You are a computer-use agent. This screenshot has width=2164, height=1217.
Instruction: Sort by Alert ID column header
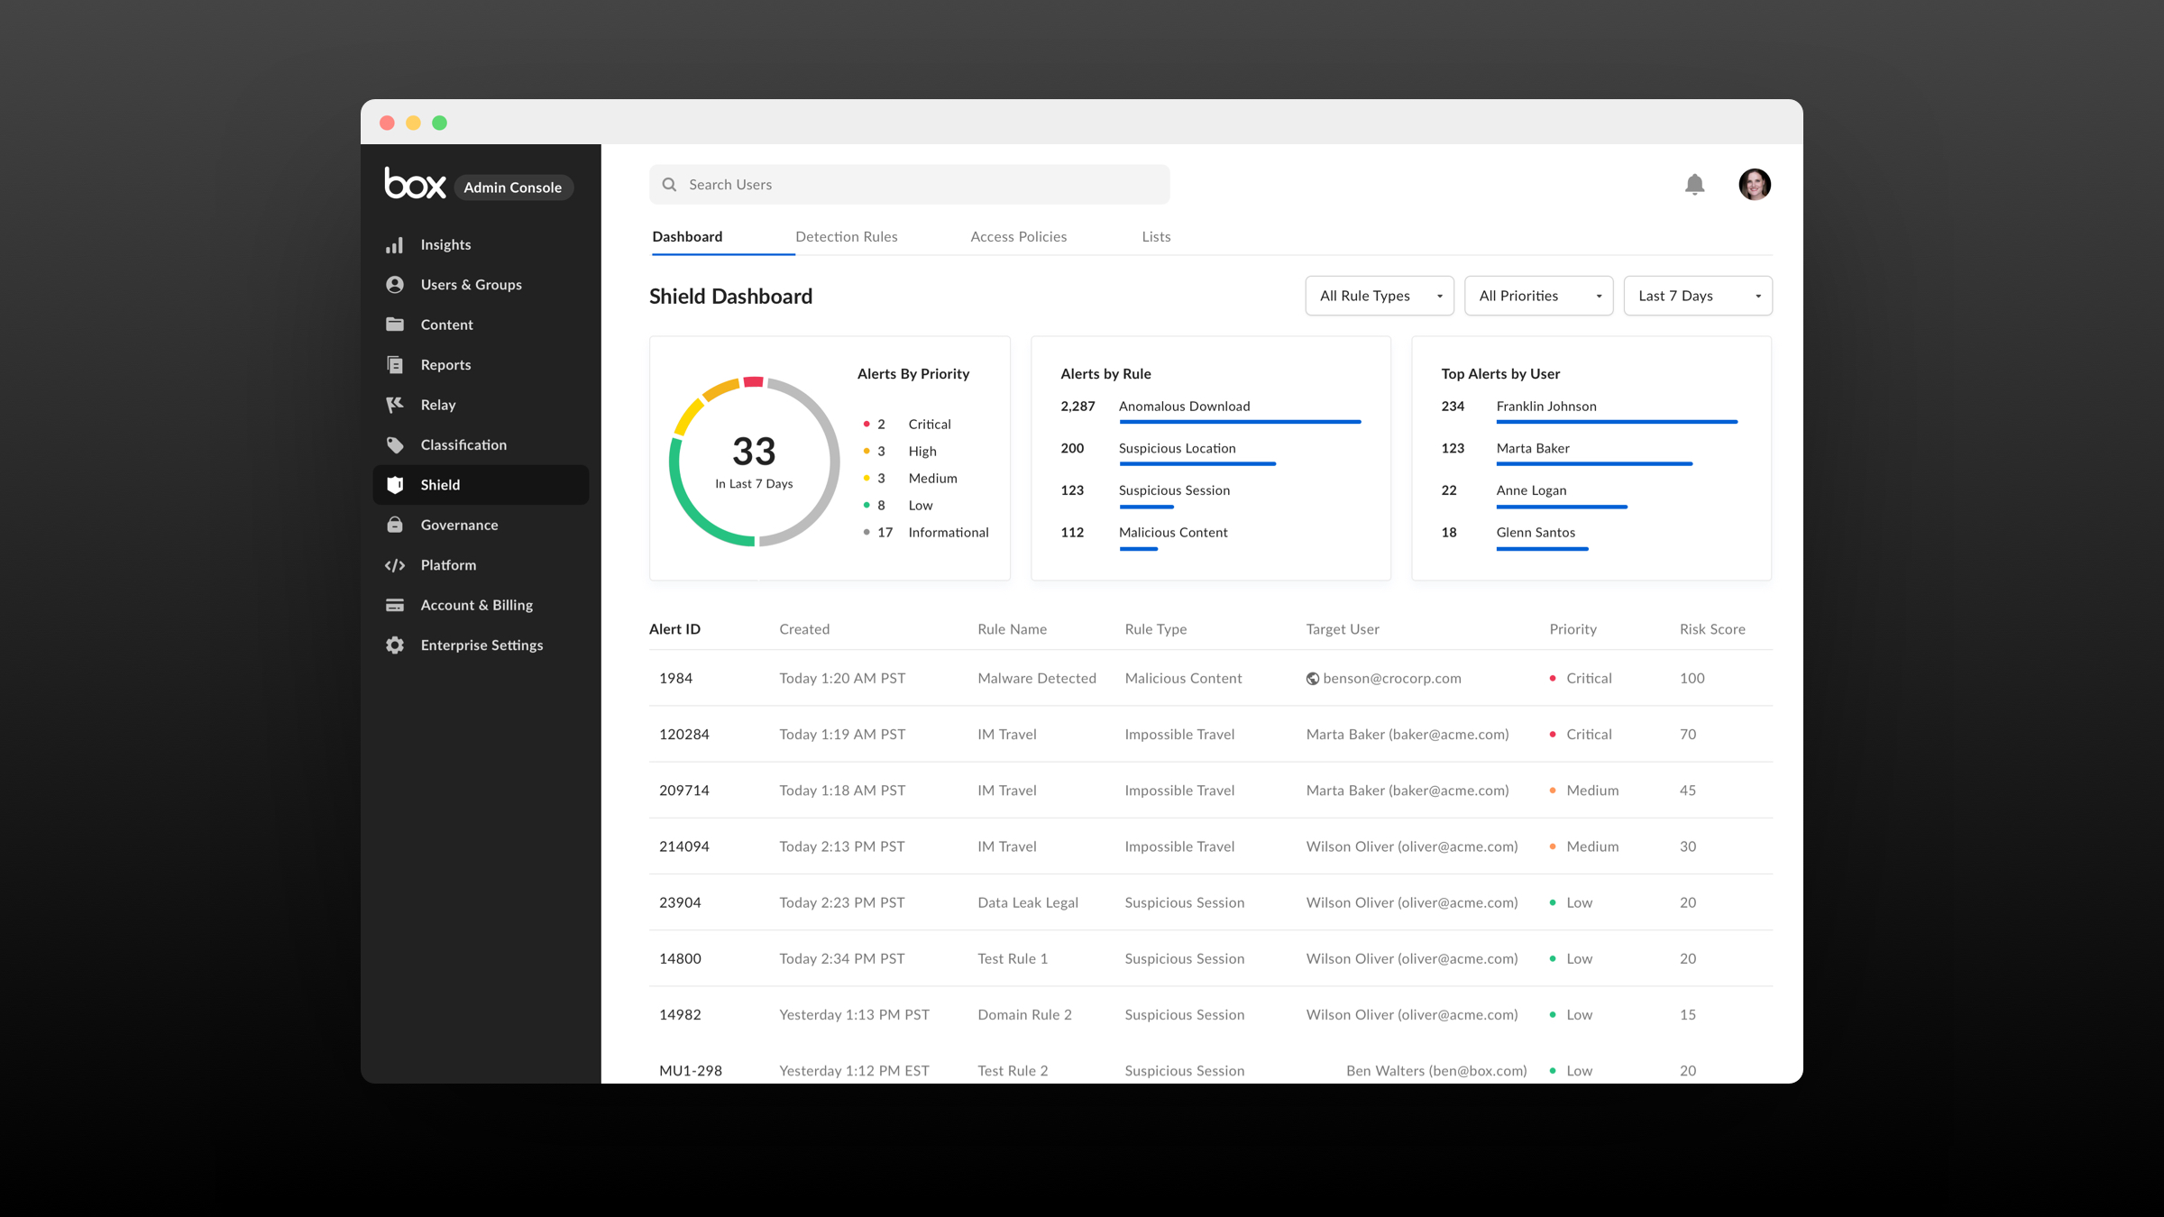[x=674, y=629]
